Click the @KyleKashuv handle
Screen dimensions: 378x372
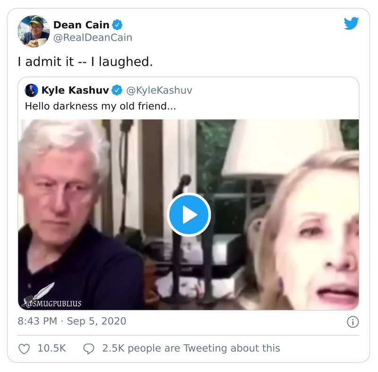coord(159,90)
